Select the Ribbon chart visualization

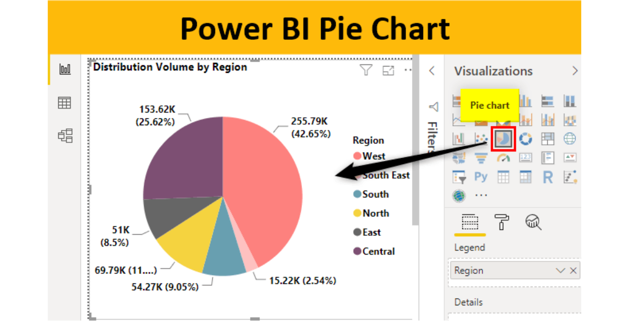(x=570, y=120)
